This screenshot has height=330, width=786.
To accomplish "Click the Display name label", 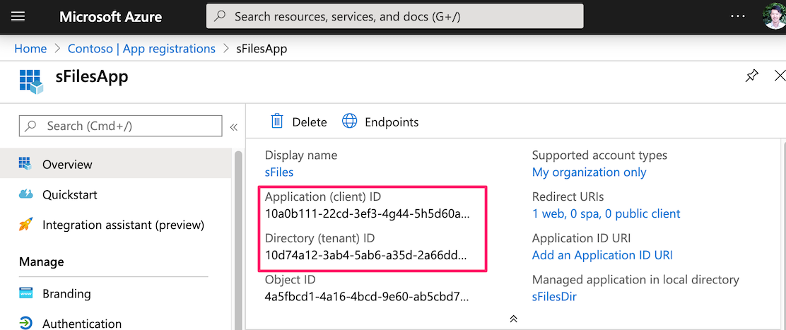I will 301,155.
